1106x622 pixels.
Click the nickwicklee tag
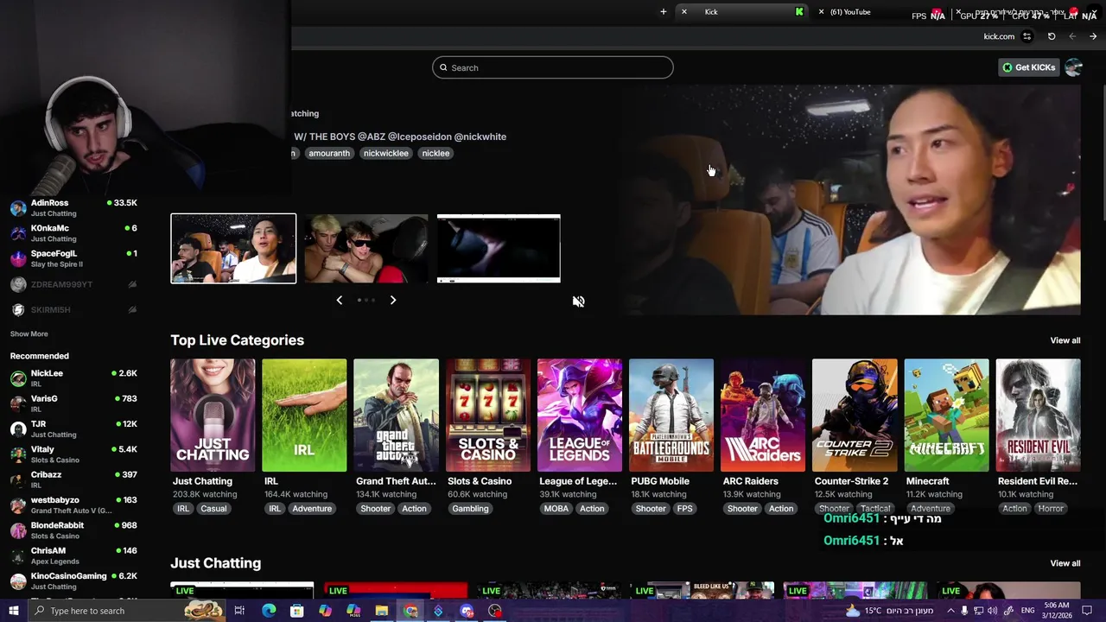[x=385, y=153]
